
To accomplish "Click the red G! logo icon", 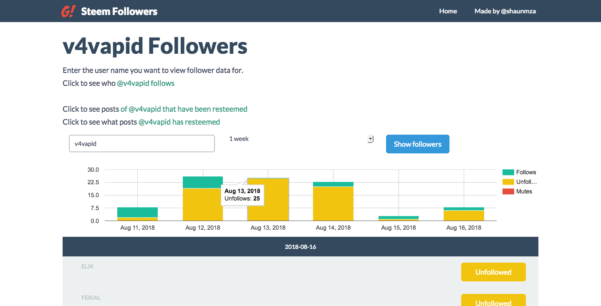I will 68,11.
